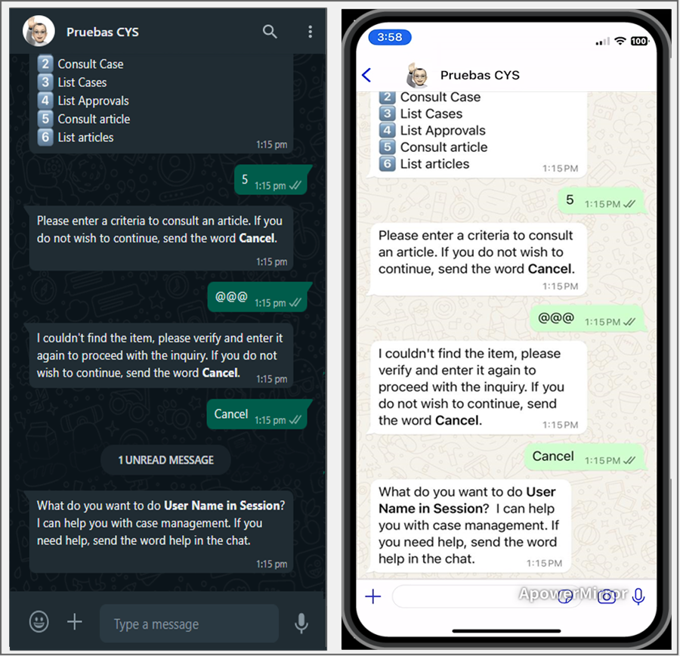Screen dimensions: 680x656
Task: Tap the Pruebas CYS avatar on the phone
Action: point(417,75)
